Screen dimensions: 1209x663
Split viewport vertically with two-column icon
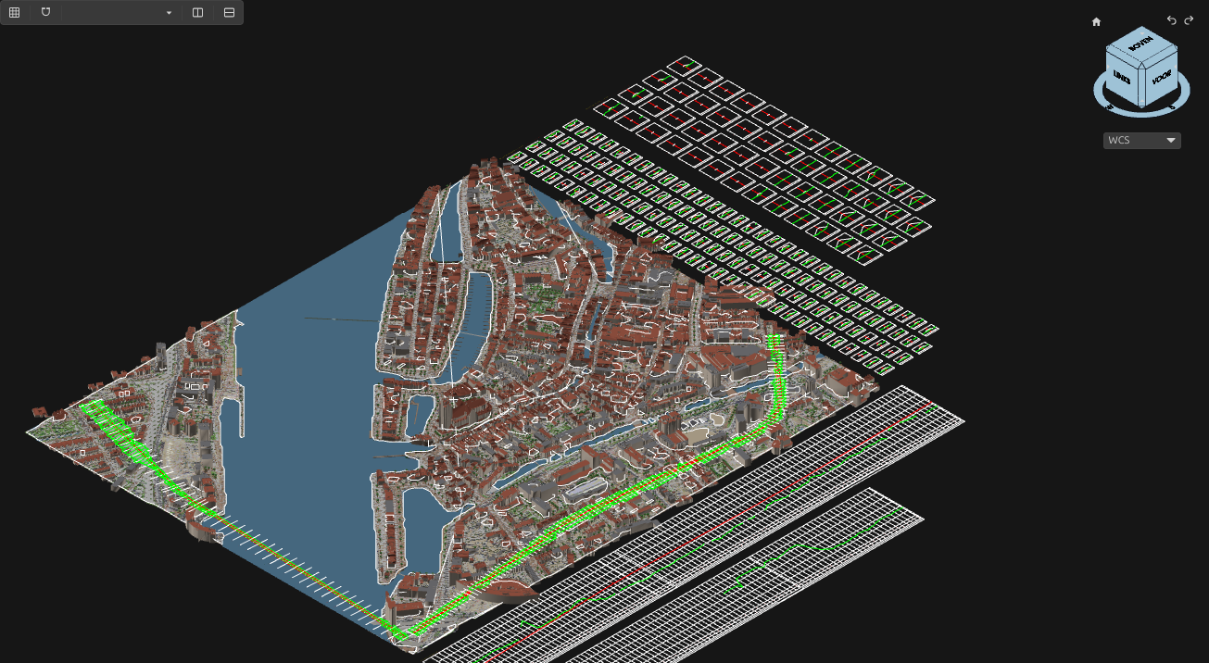(x=197, y=13)
